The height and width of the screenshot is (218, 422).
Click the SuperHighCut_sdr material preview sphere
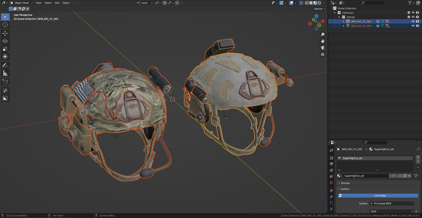pyautogui.click(x=339, y=158)
